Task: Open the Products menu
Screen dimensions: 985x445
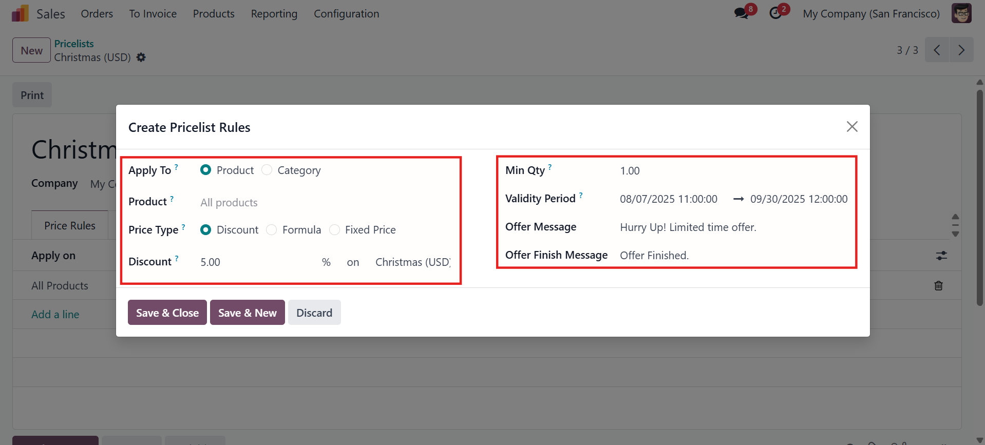Action: 214,14
